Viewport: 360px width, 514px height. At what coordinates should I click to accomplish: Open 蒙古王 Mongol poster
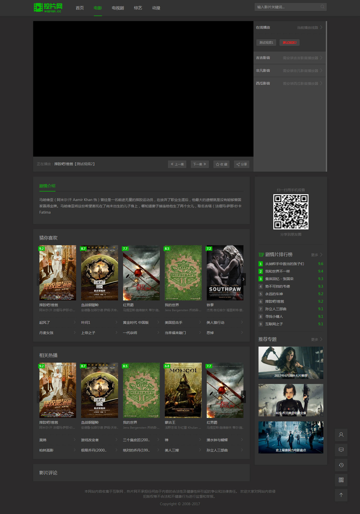coord(183,390)
